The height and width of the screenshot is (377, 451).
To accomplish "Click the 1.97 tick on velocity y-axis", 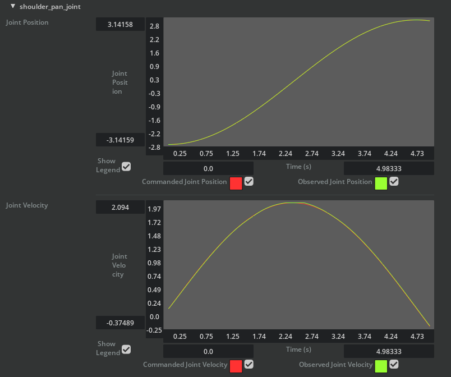I will pyautogui.click(x=154, y=209).
